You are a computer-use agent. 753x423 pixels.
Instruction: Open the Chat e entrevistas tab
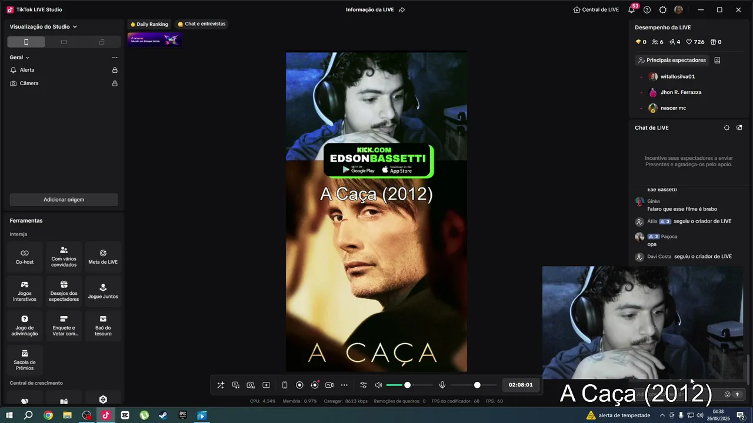point(202,24)
